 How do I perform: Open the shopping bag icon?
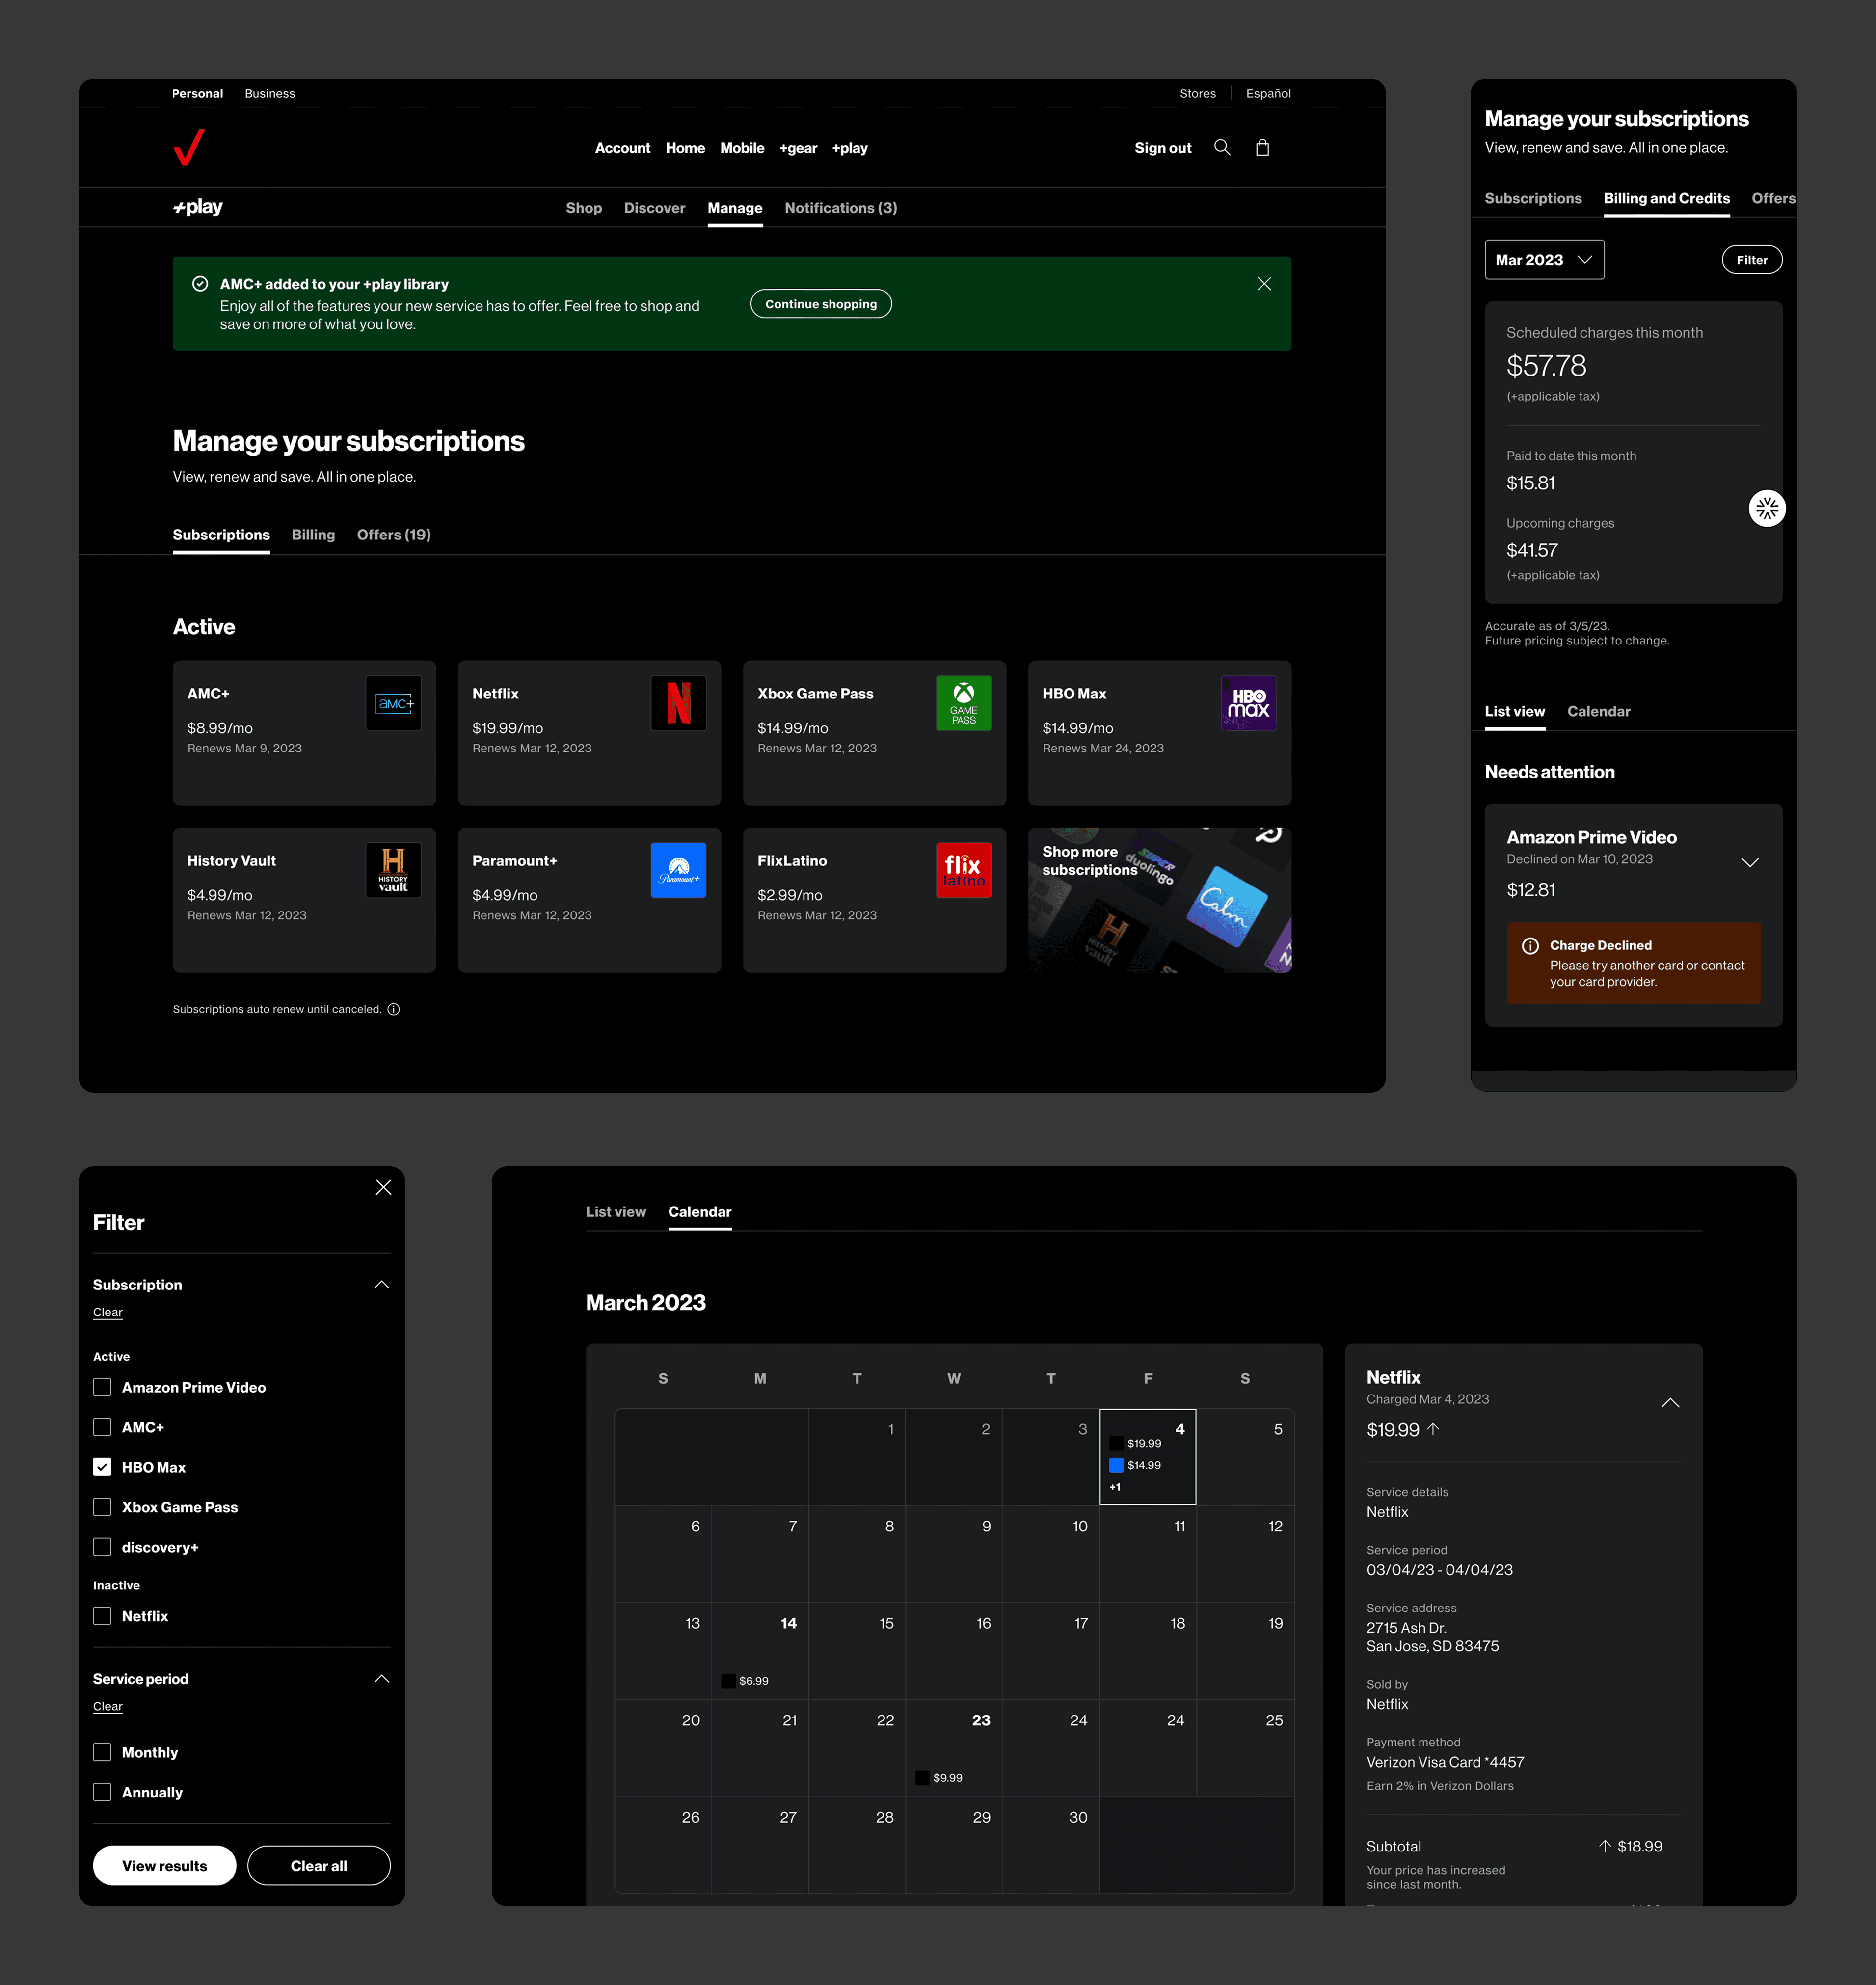pos(1262,148)
